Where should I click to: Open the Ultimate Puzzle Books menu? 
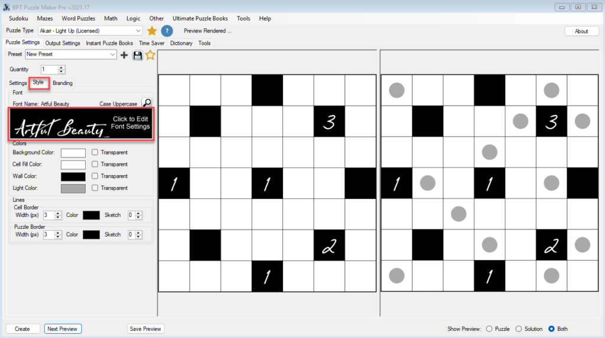200,18
